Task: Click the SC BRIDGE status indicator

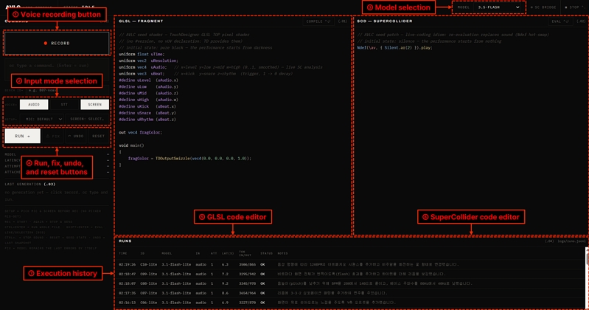Action: 543,7
